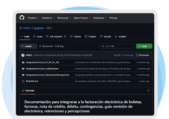
Task: Click the Security shield icon
Action: pos(101,36)
